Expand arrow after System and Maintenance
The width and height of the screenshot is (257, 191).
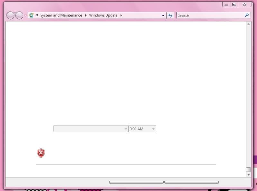click(86, 15)
